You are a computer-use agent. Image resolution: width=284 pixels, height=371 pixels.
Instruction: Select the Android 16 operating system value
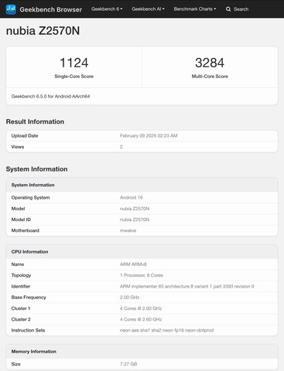point(132,198)
